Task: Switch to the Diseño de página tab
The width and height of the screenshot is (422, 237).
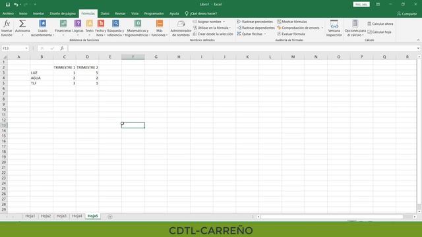Action: [x=63, y=13]
